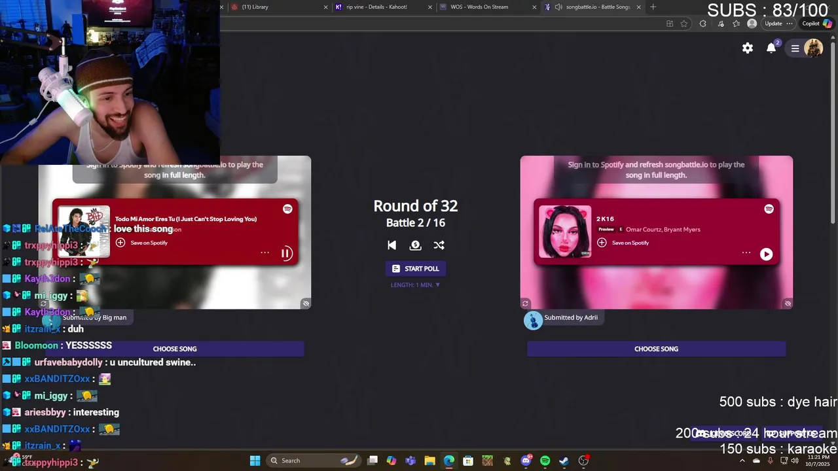Open OBS Studio from taskbar
The width and height of the screenshot is (838, 471).
click(583, 461)
